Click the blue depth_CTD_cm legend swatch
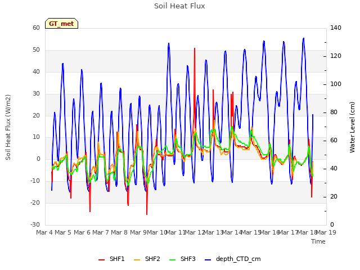Screen dimensions: 360x270 pos(208,260)
